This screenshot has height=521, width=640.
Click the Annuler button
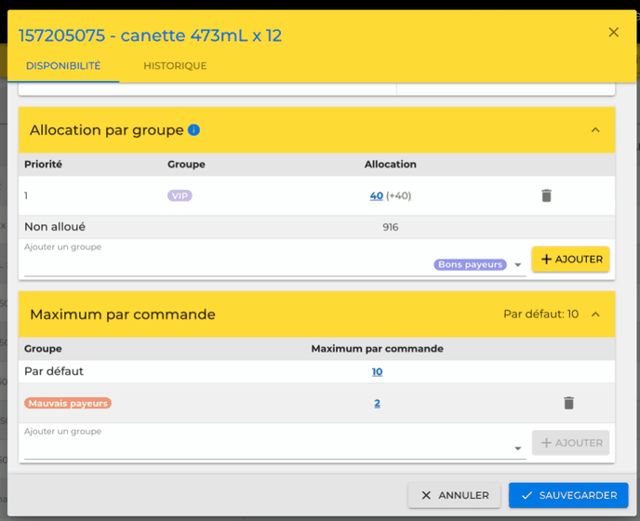[x=454, y=495]
